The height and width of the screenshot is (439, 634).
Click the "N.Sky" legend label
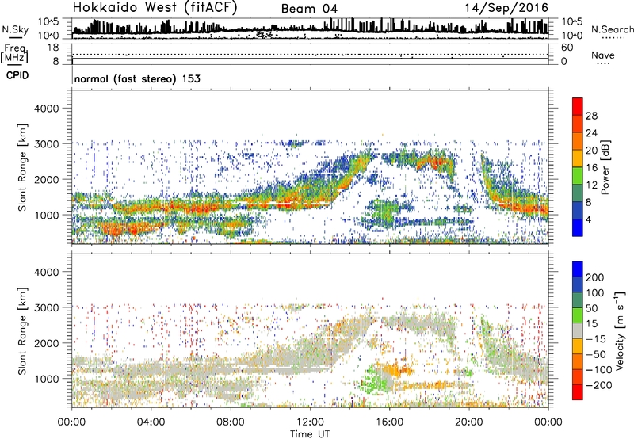(15, 29)
